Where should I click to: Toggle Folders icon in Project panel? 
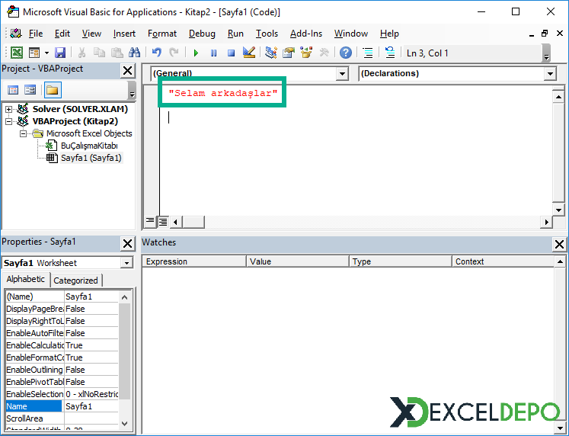[x=53, y=90]
